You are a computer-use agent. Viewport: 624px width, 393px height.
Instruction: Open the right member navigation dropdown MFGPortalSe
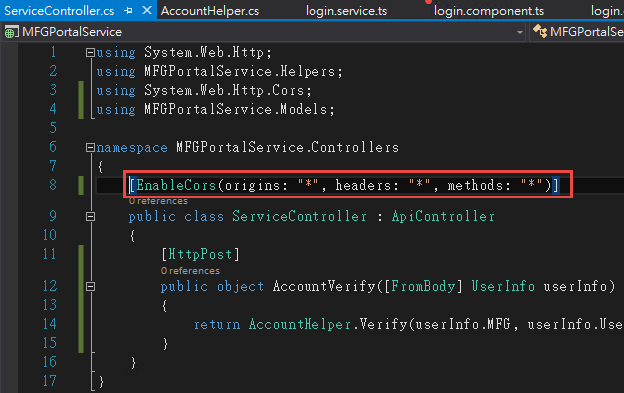pyautogui.click(x=577, y=32)
